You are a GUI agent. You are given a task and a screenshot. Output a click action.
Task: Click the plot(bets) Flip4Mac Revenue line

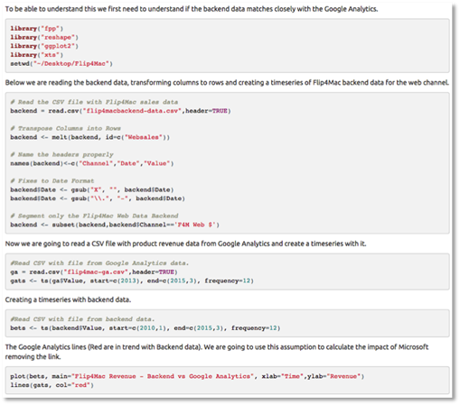(187, 376)
